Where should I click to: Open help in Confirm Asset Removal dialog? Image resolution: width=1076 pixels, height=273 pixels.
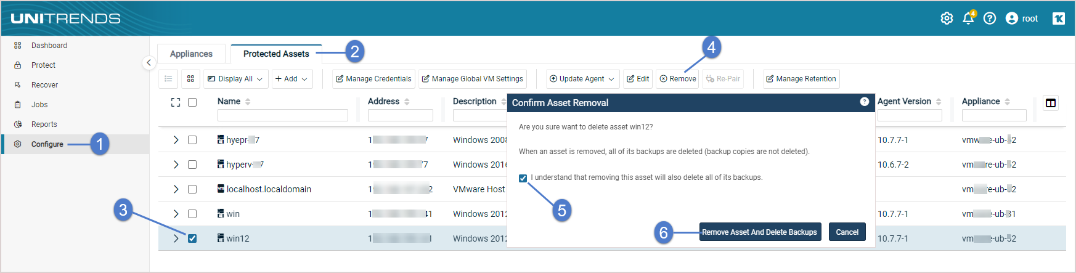(x=865, y=102)
